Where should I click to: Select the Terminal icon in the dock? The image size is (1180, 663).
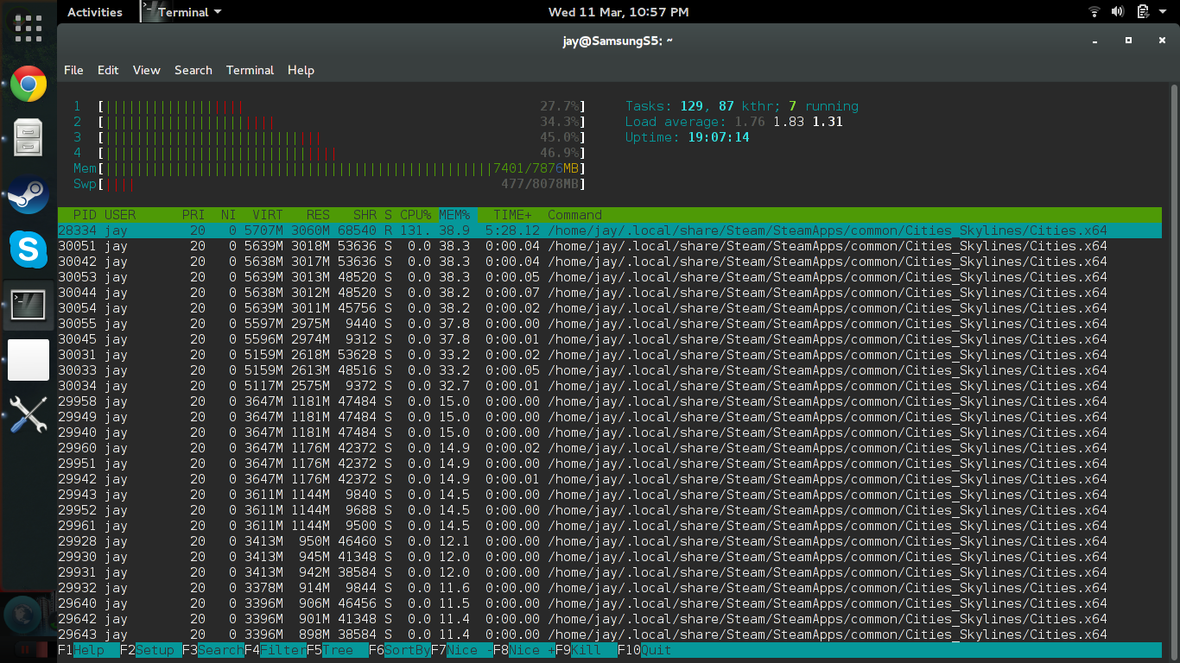[x=29, y=305]
